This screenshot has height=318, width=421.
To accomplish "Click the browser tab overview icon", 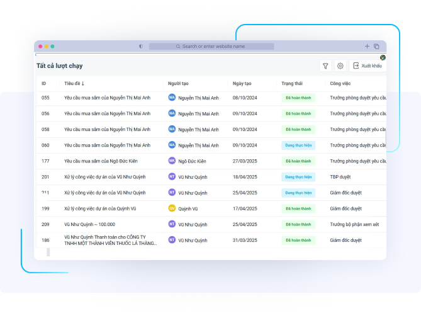I will (x=376, y=46).
